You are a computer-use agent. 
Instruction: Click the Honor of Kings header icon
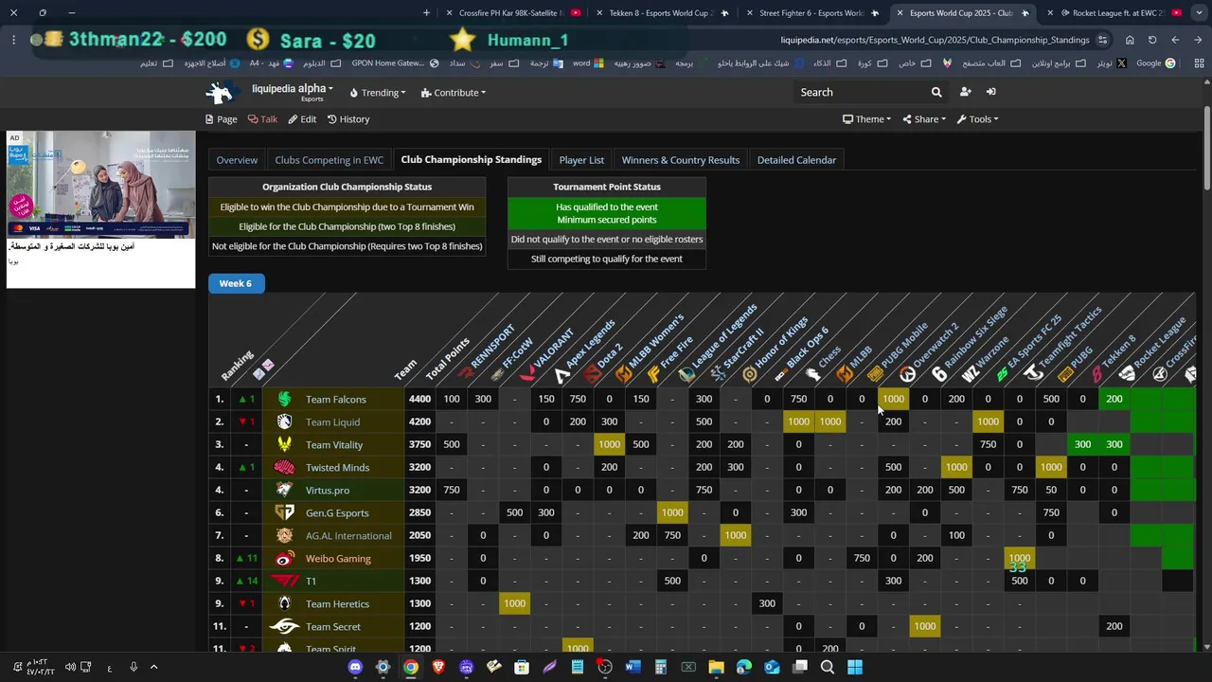point(750,375)
